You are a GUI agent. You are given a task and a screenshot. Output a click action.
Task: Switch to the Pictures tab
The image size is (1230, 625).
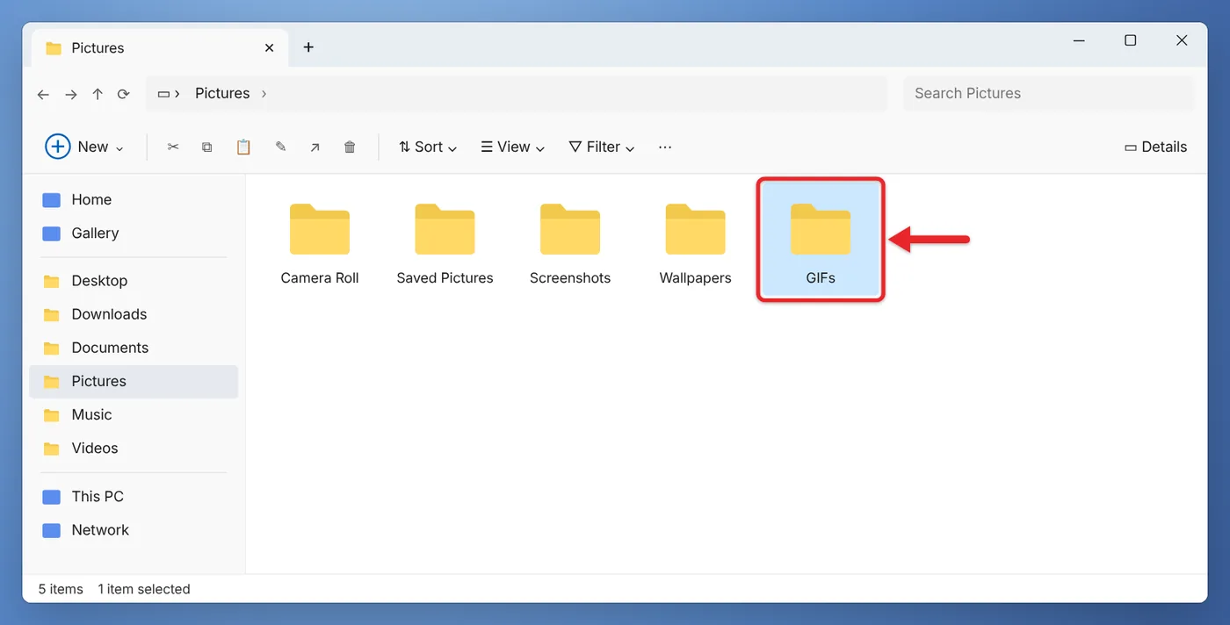click(x=159, y=47)
